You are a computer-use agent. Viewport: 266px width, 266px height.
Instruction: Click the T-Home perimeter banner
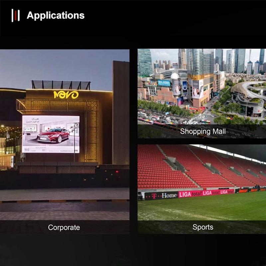pos(161,196)
